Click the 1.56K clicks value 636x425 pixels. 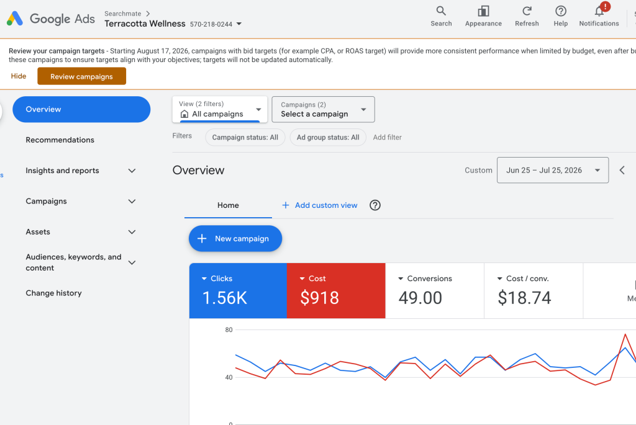pos(225,298)
